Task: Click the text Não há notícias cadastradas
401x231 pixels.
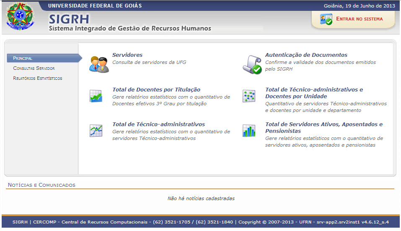Action: click(x=201, y=198)
